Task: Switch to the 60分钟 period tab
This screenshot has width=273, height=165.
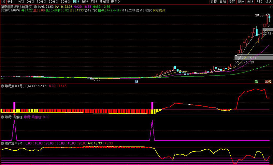Action: (x=66, y=2)
